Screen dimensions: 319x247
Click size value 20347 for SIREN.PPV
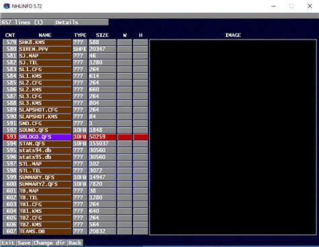coord(102,49)
